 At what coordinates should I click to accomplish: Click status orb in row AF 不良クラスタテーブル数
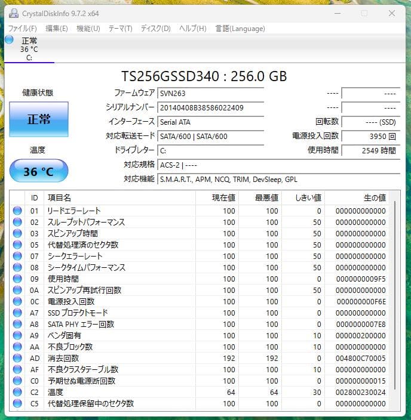coord(17,369)
